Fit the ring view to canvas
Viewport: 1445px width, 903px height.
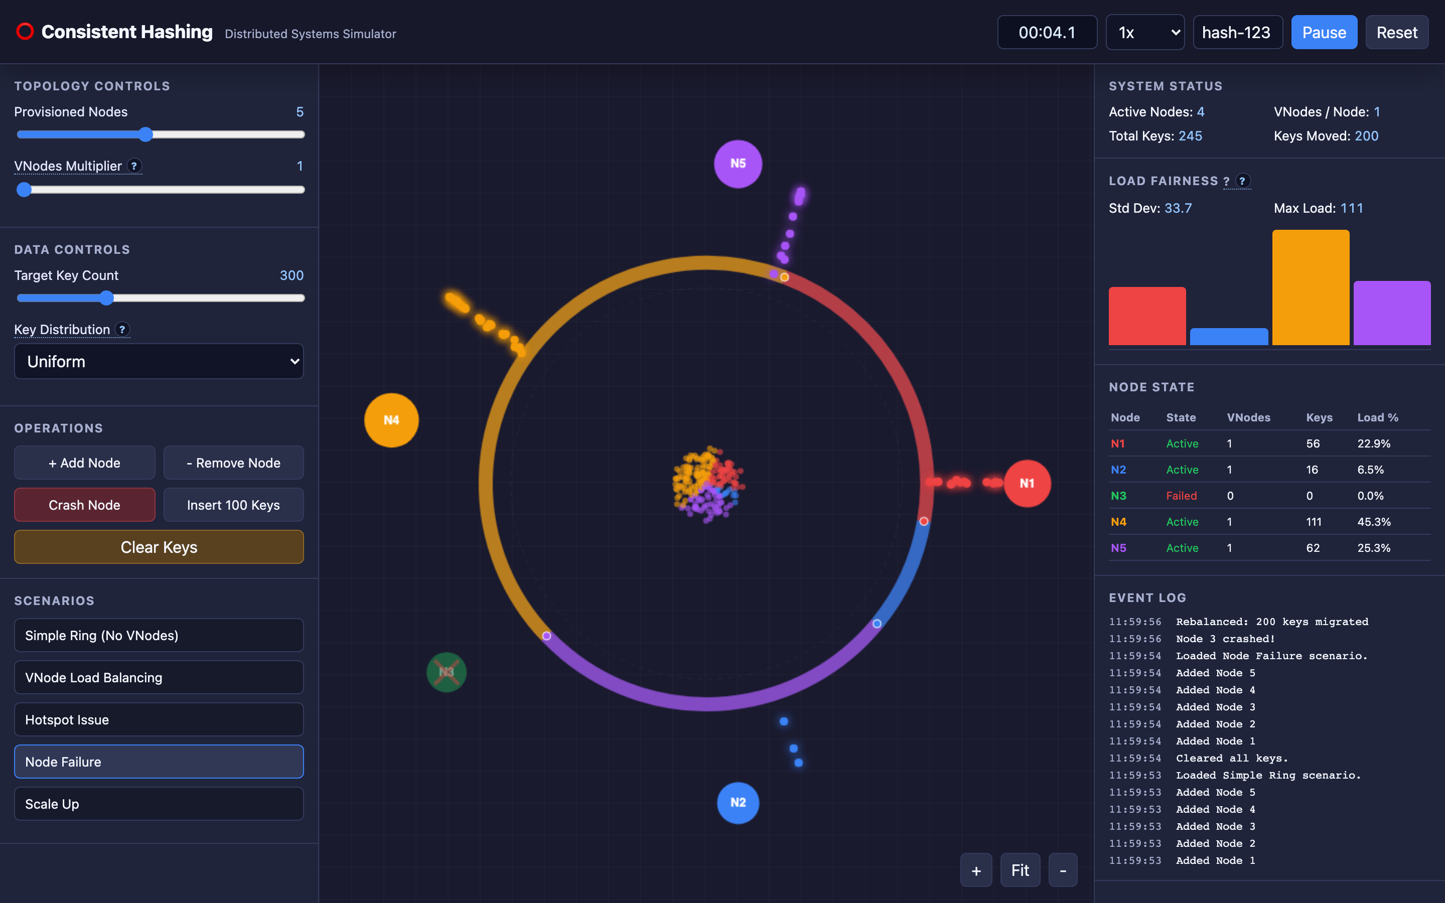point(1020,870)
